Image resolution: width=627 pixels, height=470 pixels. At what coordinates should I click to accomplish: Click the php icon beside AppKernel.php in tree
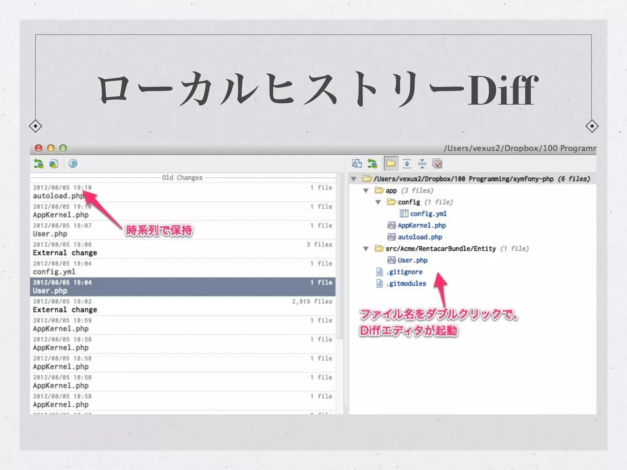tap(392, 226)
